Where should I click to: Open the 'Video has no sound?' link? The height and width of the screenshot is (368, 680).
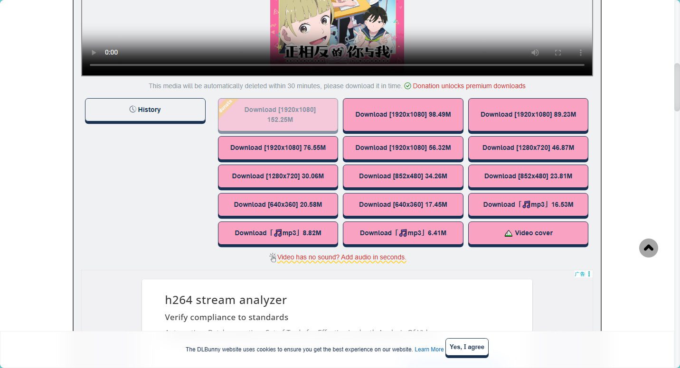point(341,258)
